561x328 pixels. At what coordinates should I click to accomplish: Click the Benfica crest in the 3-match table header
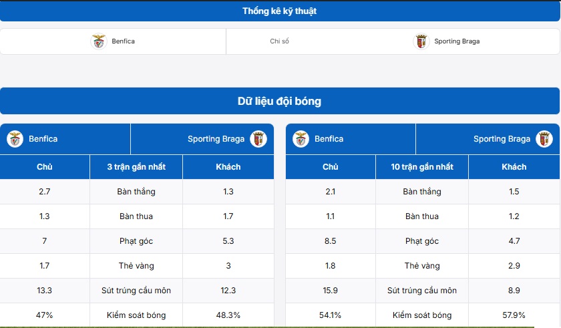[15, 139]
